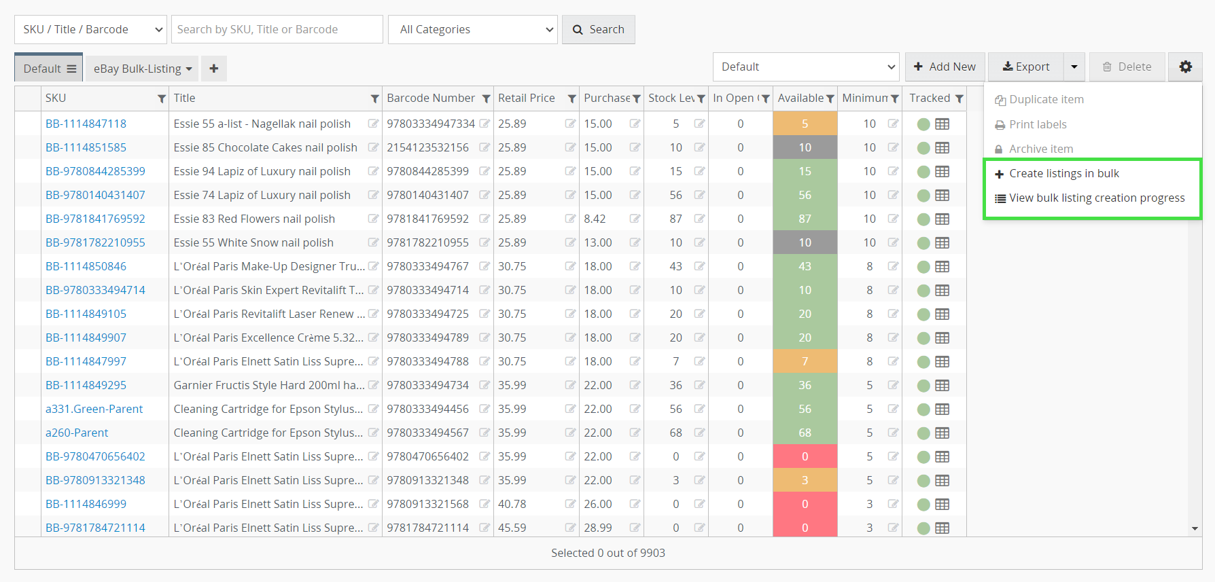Open the Export split-button arrow

[1074, 67]
